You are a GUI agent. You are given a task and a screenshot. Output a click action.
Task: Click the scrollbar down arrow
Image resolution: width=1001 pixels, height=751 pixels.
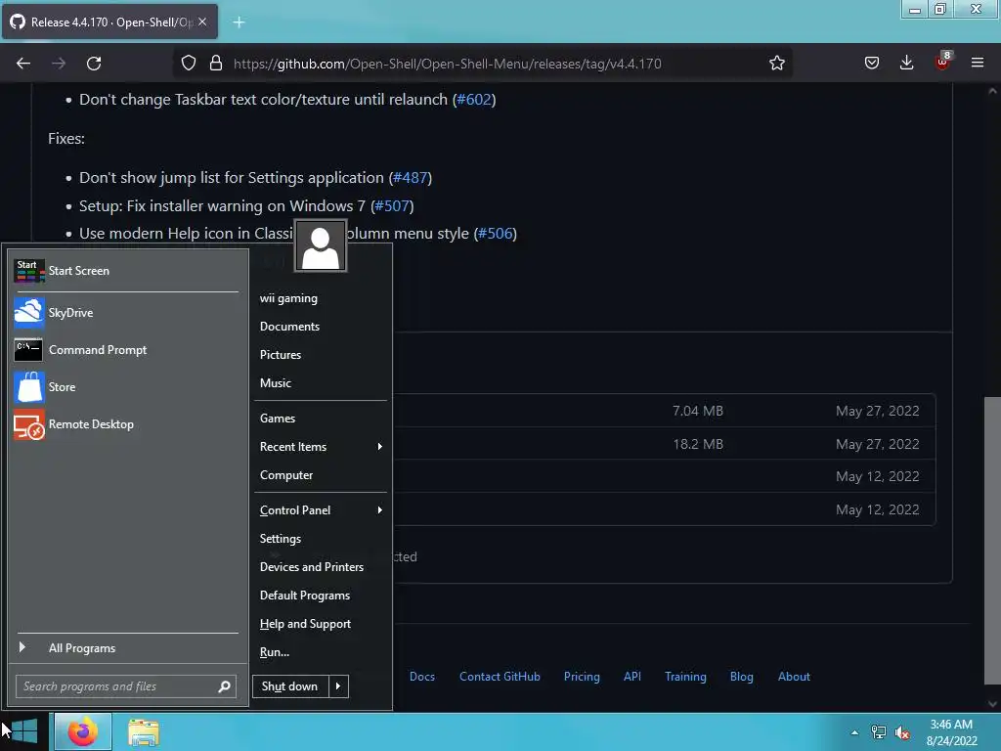[992, 704]
